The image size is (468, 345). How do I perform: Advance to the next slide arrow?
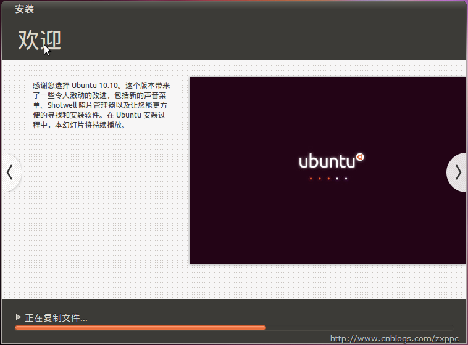click(x=458, y=172)
